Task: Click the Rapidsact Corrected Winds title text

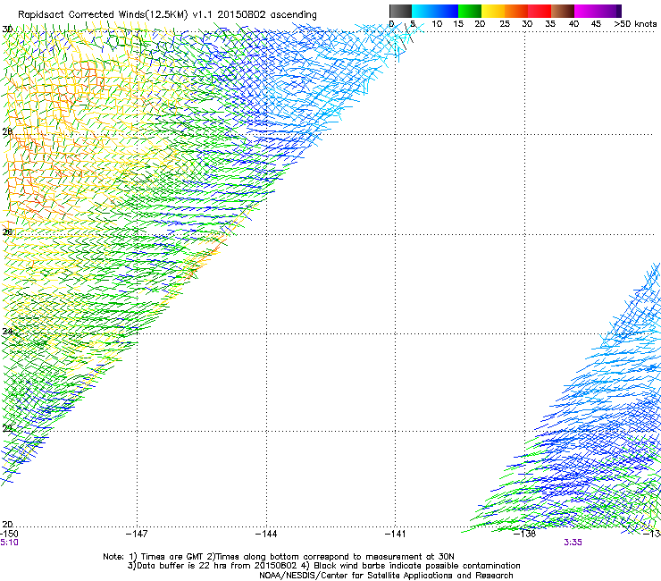Action: pos(167,15)
